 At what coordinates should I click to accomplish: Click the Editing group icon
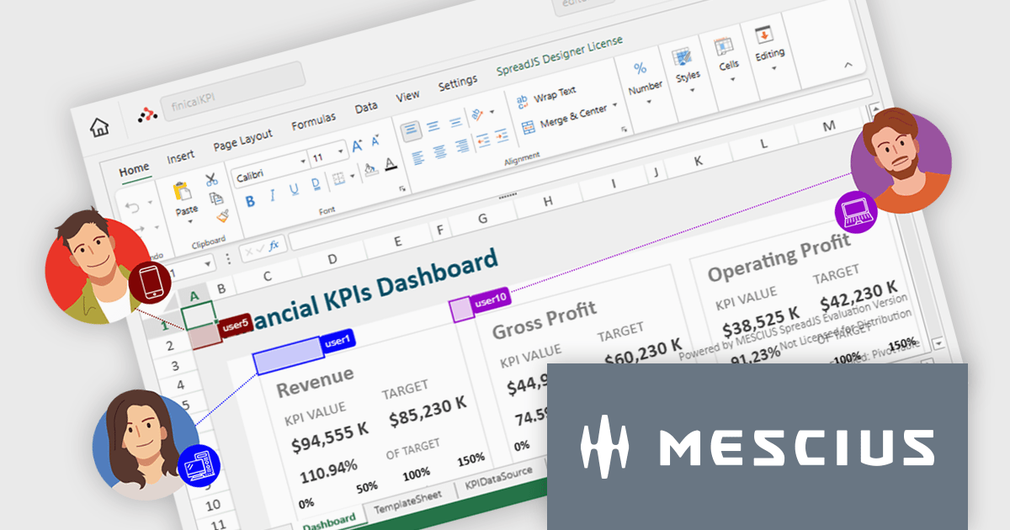click(763, 35)
